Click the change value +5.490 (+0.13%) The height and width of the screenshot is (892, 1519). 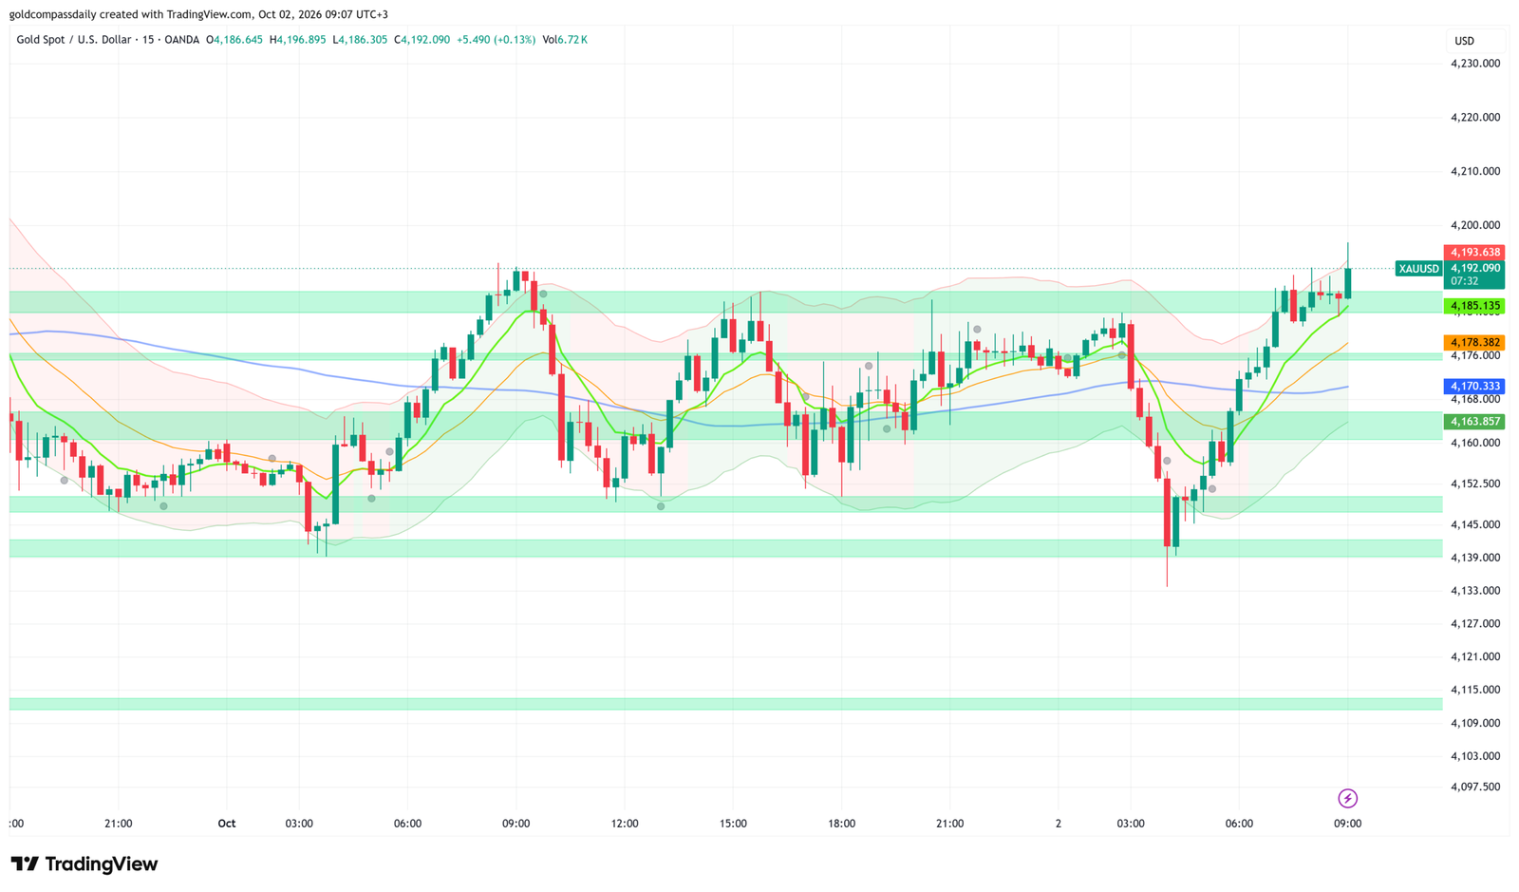496,40
